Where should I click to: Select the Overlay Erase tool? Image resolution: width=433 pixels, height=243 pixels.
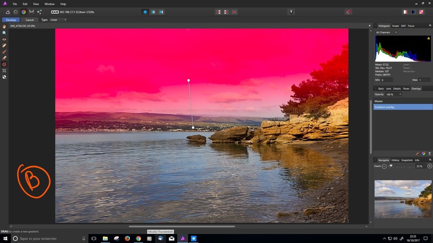[x=4, y=58]
